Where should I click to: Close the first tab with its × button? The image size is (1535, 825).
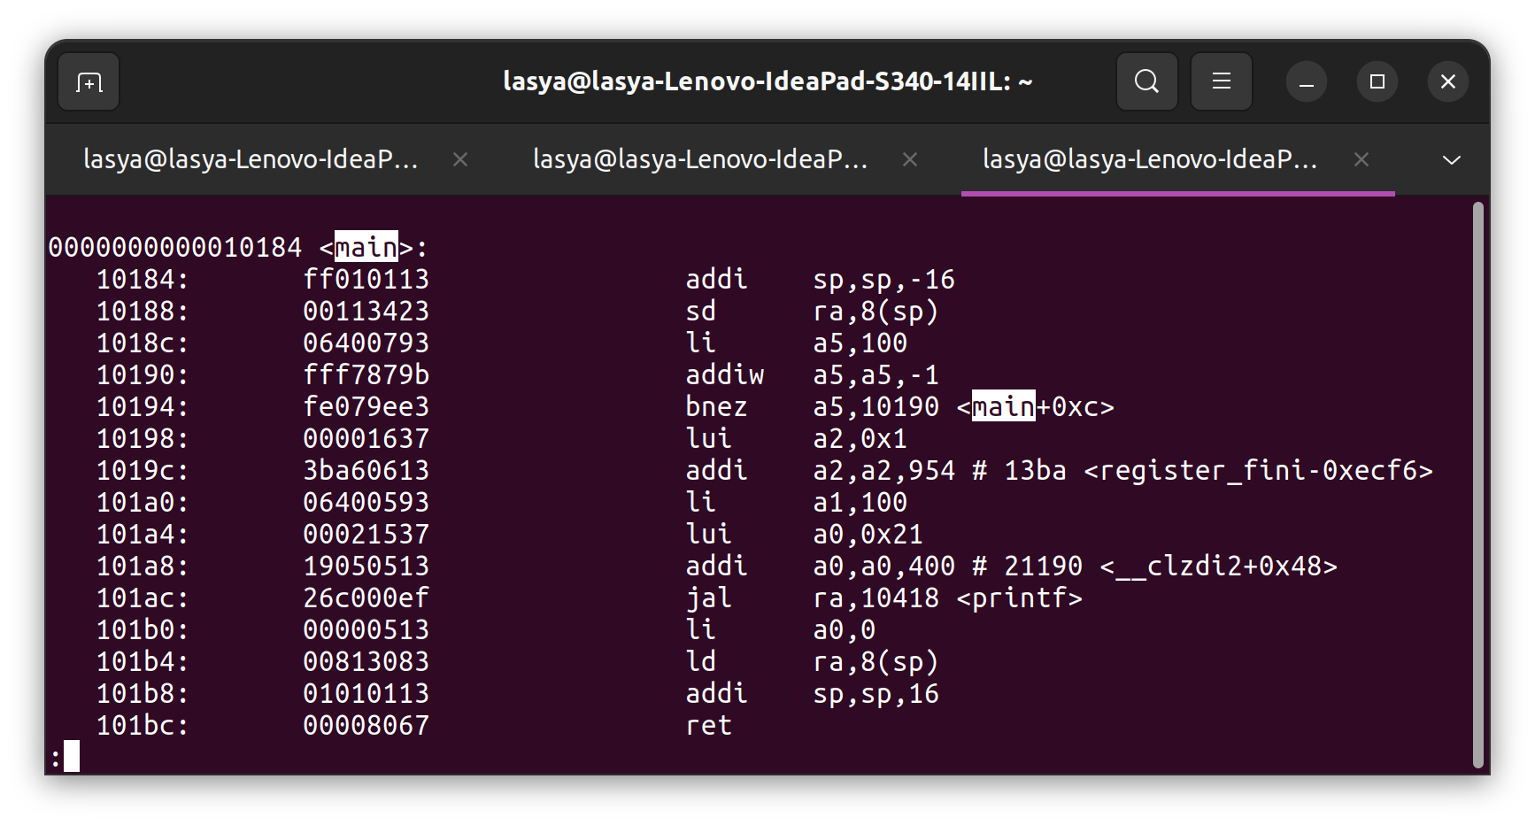460,160
